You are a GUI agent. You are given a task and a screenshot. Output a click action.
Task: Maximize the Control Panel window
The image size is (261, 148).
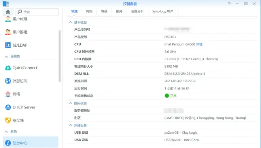pyautogui.click(x=246, y=4)
